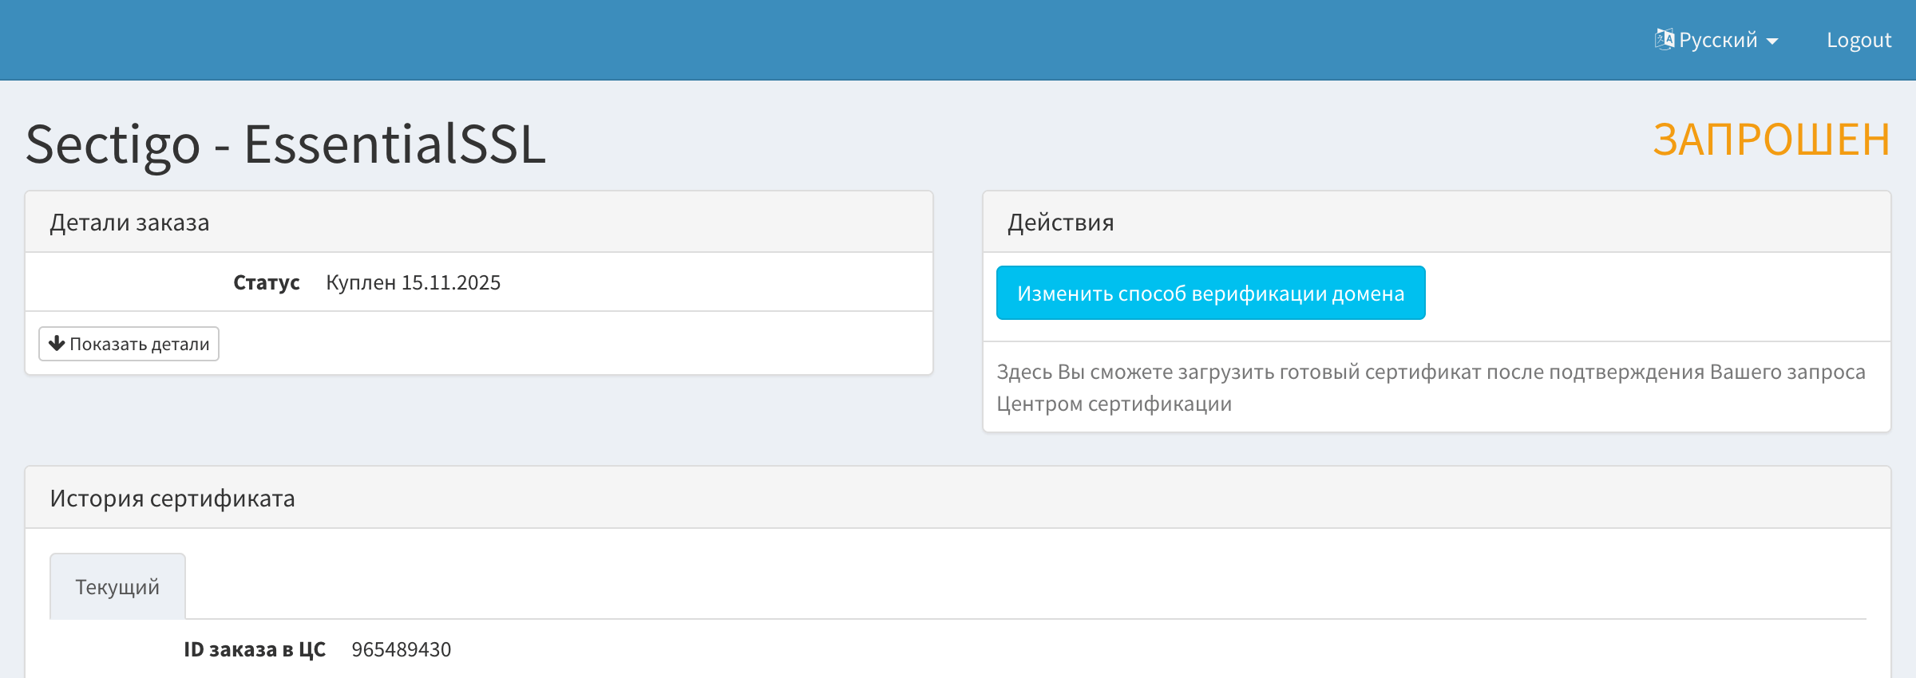Click the Статус label

point(267,282)
